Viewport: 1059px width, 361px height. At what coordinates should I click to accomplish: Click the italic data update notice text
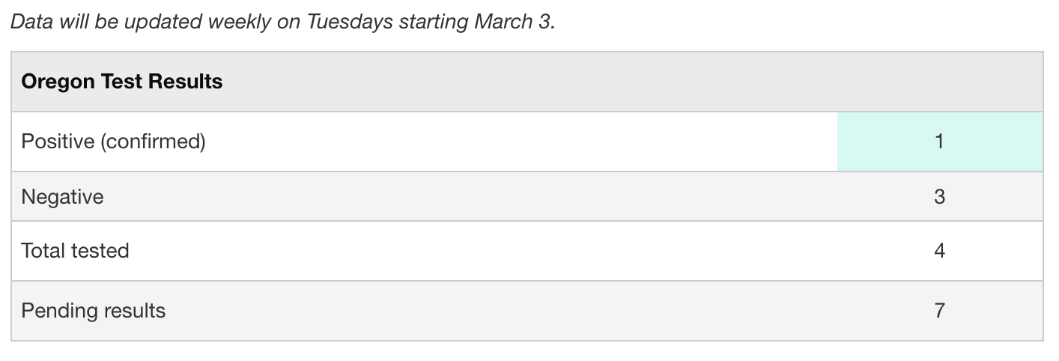[x=282, y=21]
